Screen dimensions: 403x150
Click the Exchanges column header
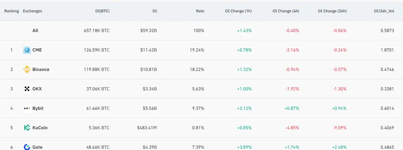click(33, 11)
